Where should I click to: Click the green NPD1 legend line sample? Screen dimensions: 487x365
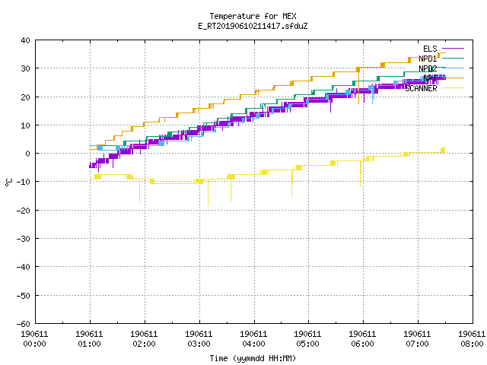pos(453,58)
